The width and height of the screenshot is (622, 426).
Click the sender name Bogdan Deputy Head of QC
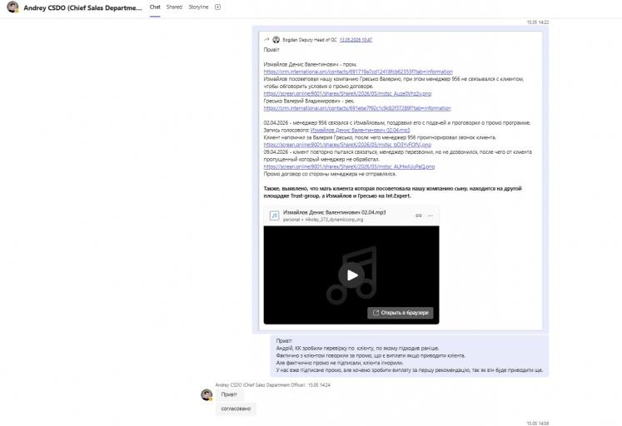point(310,40)
